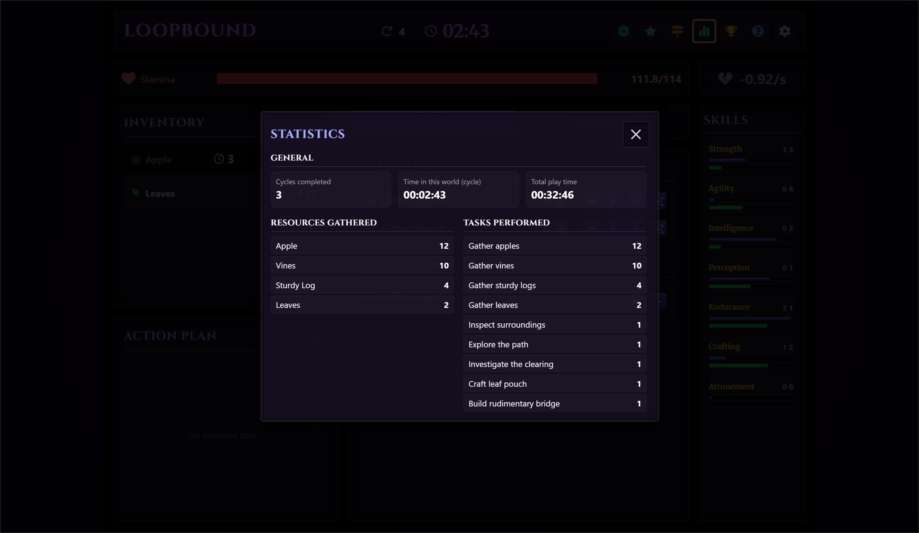This screenshot has width=919, height=533.
Task: Click the apple icon in Inventory
Action: (136, 159)
